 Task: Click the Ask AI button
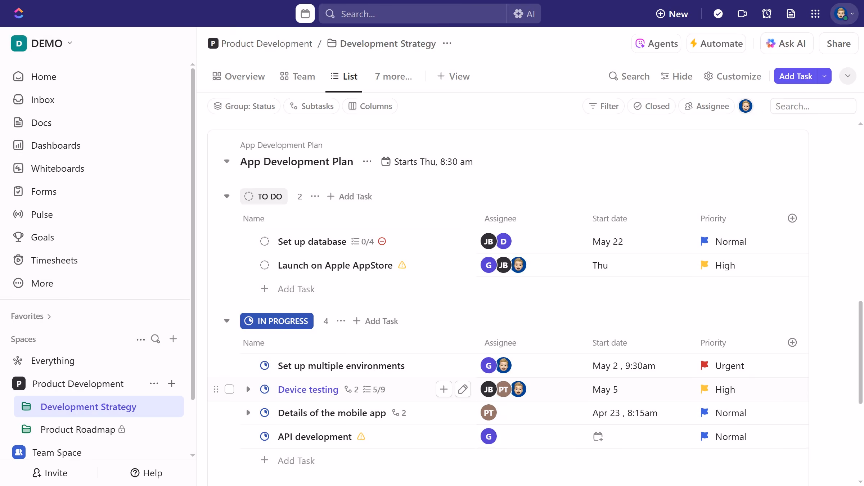787,44
